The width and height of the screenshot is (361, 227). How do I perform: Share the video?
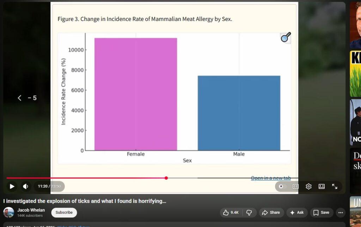click(x=271, y=213)
